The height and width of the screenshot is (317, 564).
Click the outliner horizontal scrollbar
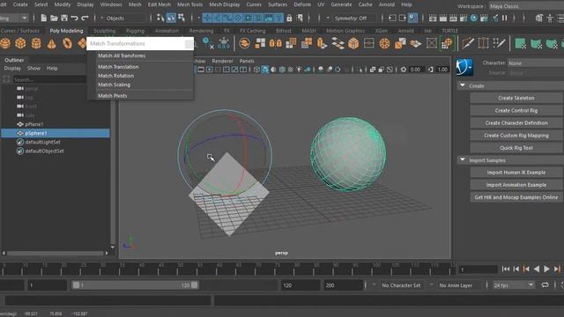(56, 253)
